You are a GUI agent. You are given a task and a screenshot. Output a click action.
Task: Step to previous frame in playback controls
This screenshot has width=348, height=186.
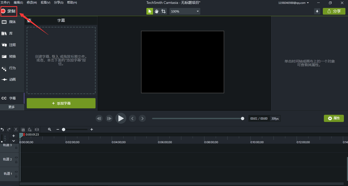click(x=99, y=118)
